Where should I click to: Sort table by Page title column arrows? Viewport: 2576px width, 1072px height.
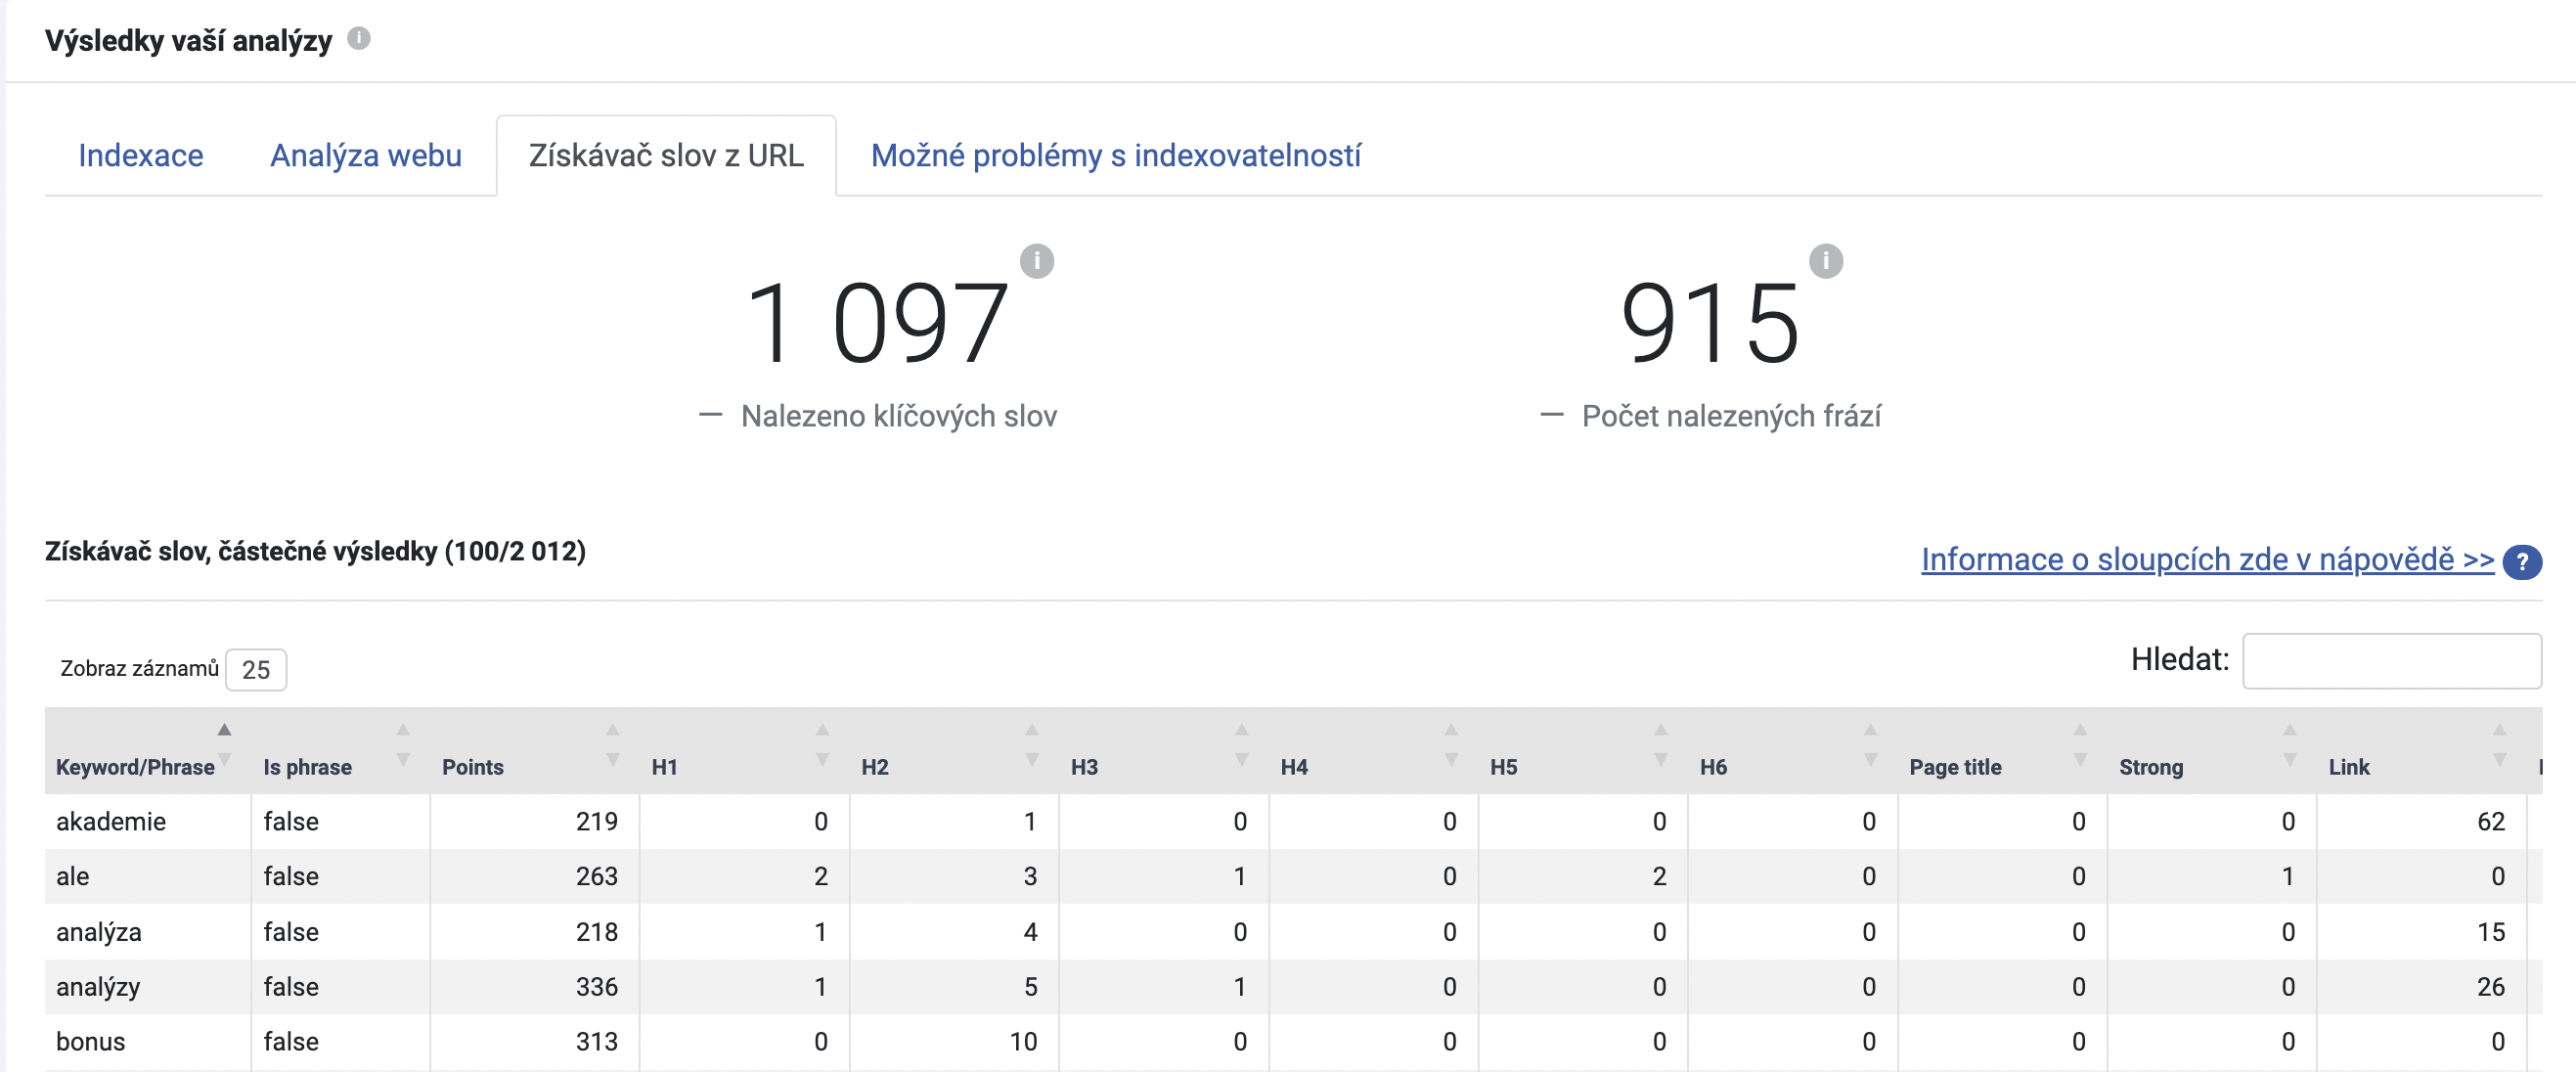coord(2080,744)
